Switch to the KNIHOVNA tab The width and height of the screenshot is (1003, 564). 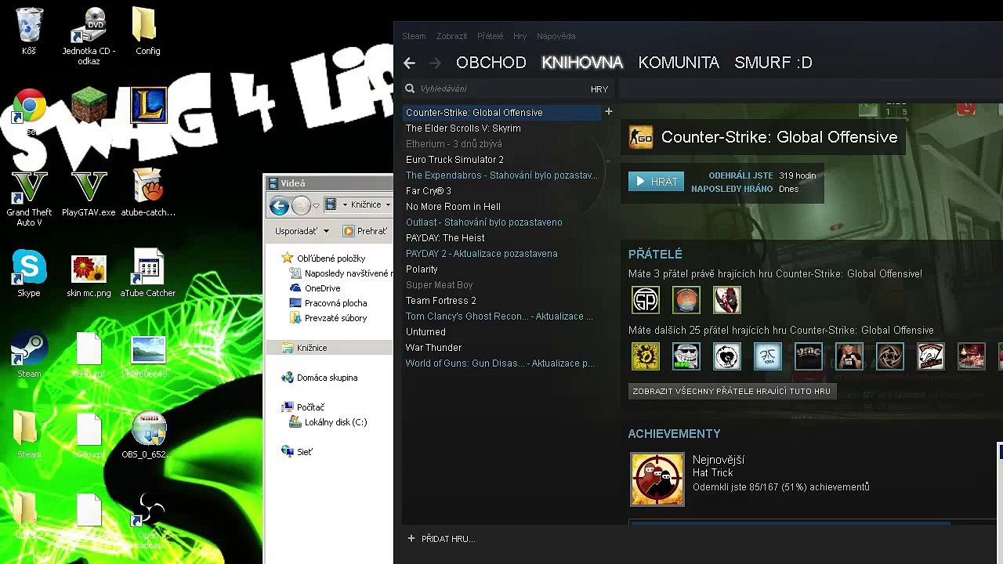click(582, 63)
